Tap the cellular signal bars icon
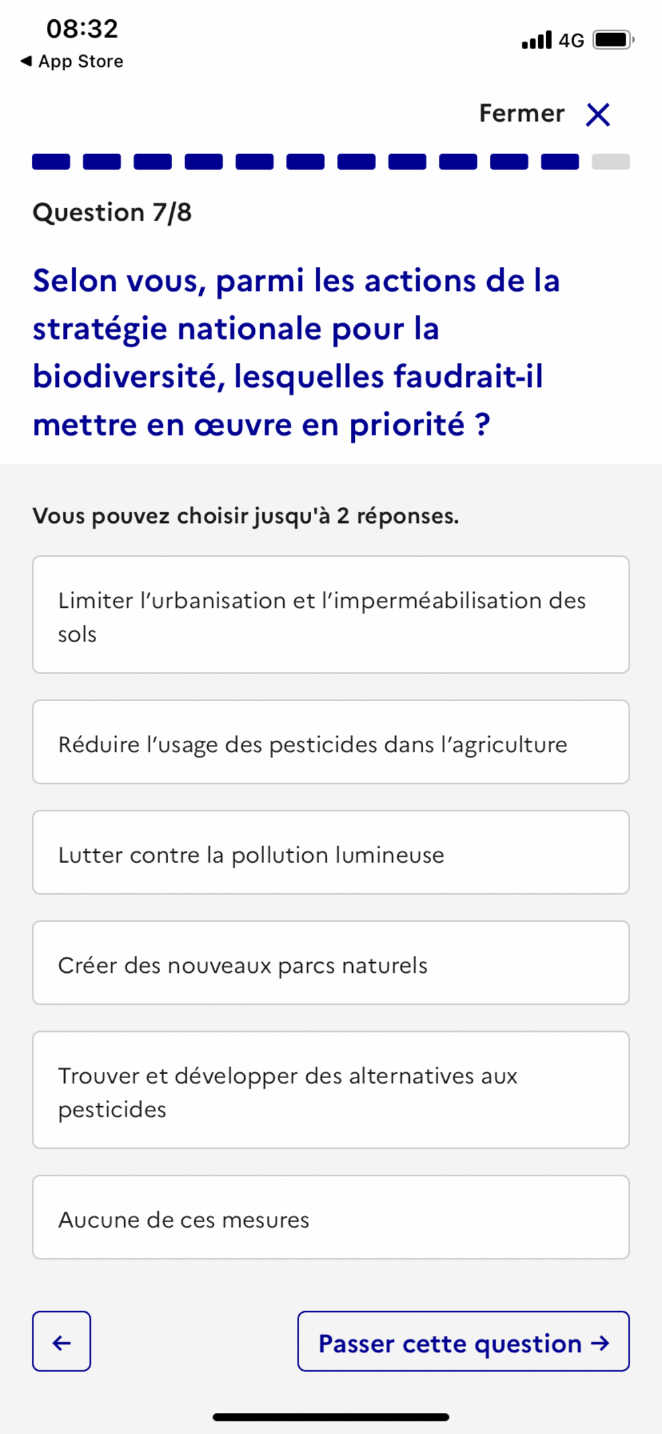This screenshot has width=662, height=1434. [536, 40]
